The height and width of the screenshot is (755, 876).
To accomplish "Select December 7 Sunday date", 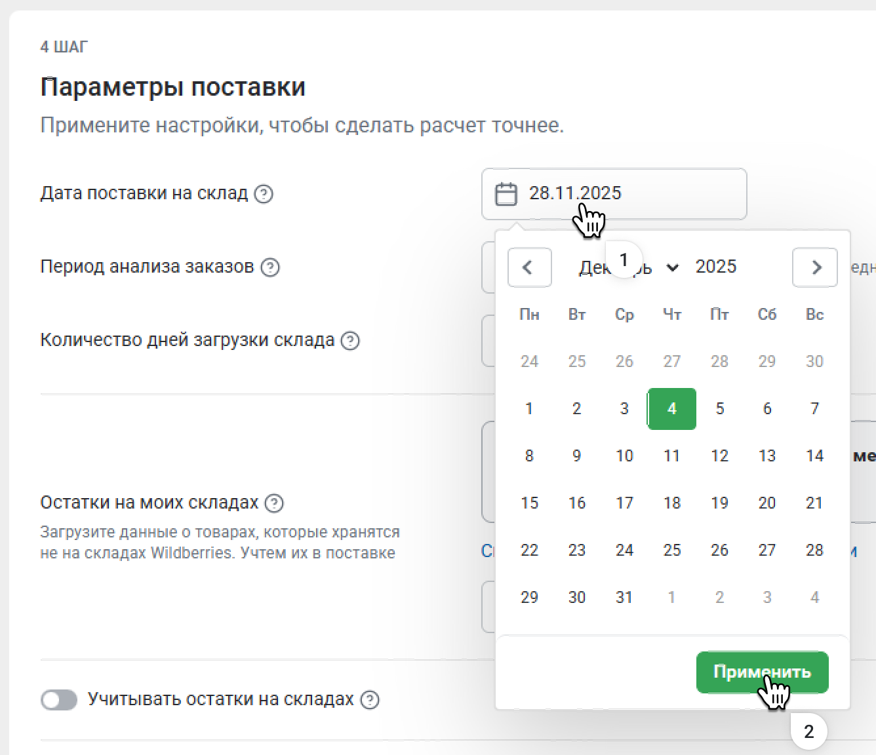I will click(x=814, y=409).
